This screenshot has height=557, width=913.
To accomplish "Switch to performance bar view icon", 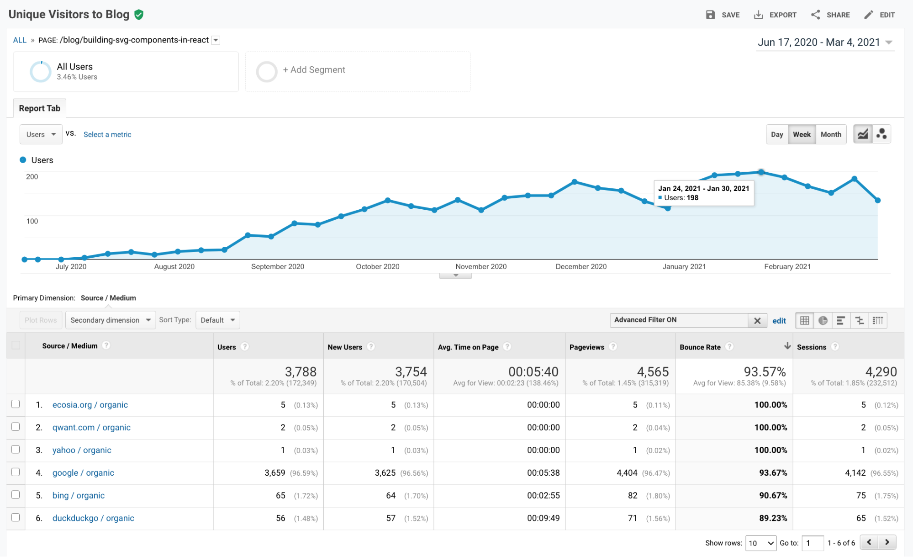I will click(x=841, y=320).
